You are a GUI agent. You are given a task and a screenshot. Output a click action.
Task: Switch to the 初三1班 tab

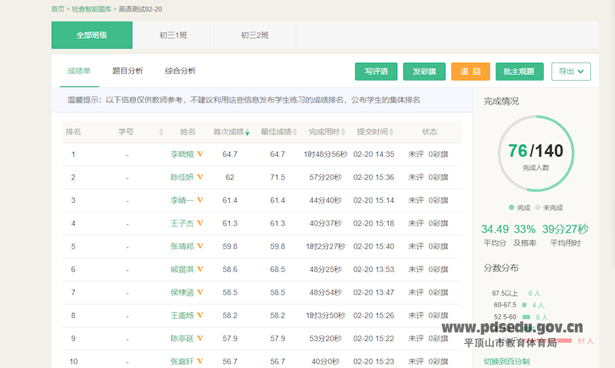[173, 35]
